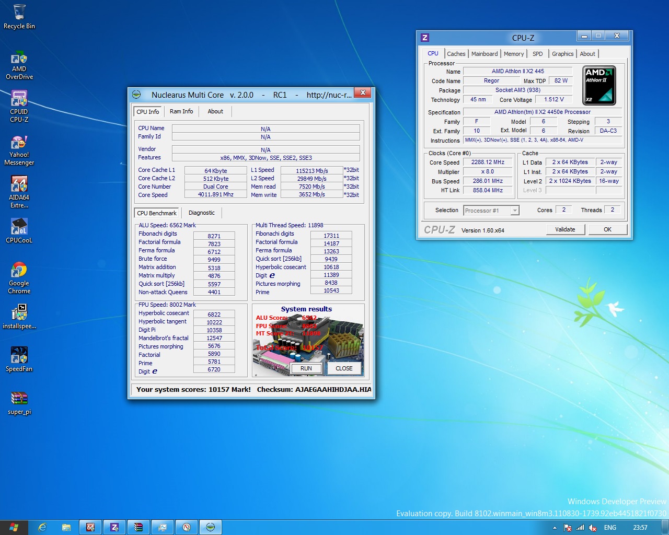Select the CPUID CPU-Z desktop icon
The height and width of the screenshot is (535, 669).
[19, 107]
